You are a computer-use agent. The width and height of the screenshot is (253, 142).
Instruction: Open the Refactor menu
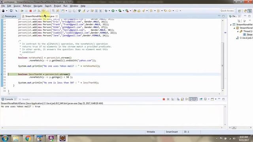coord(27,6)
